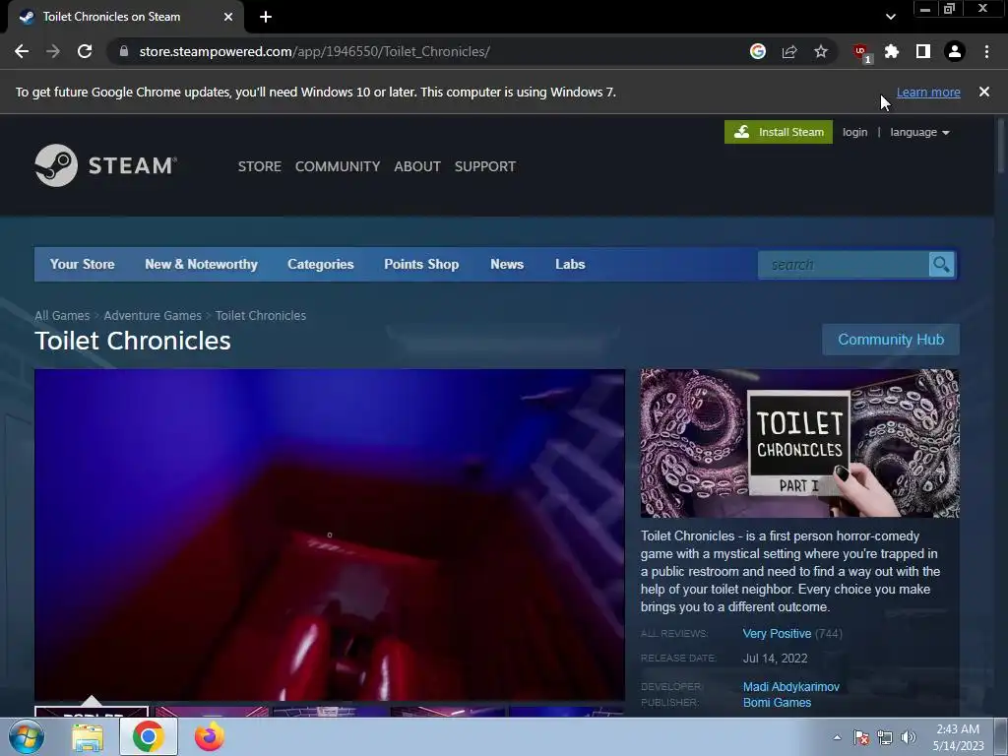1008x756 pixels.
Task: Click the volume speaker tray icon
Action: pos(909,737)
